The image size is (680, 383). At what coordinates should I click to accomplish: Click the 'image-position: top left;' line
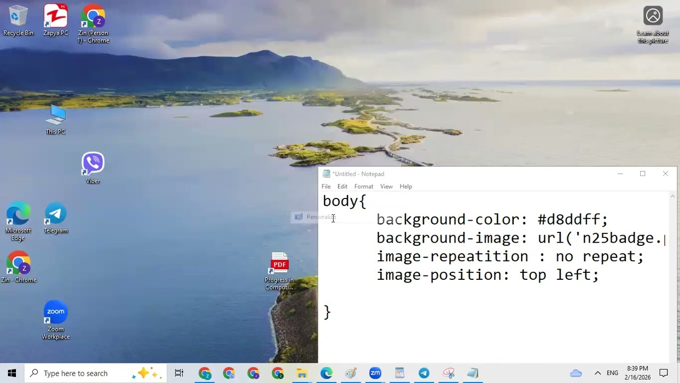[x=488, y=275]
